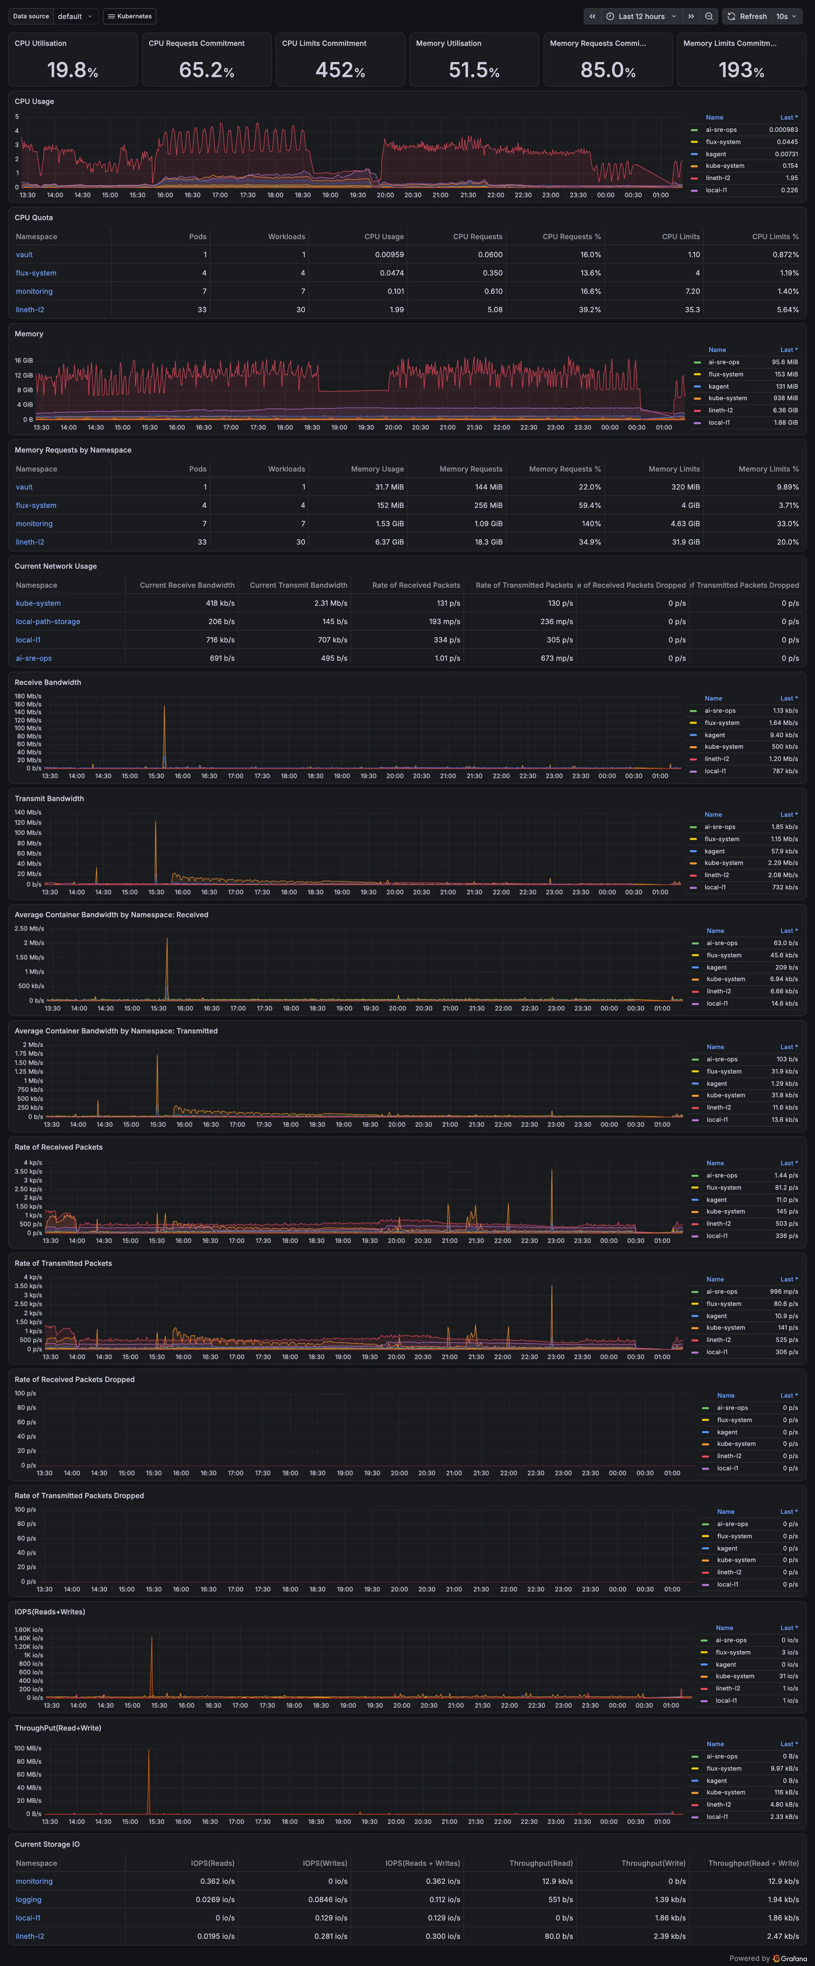Click flux-system color swatch in Rate of Transmitted Packets legend

(695, 1304)
